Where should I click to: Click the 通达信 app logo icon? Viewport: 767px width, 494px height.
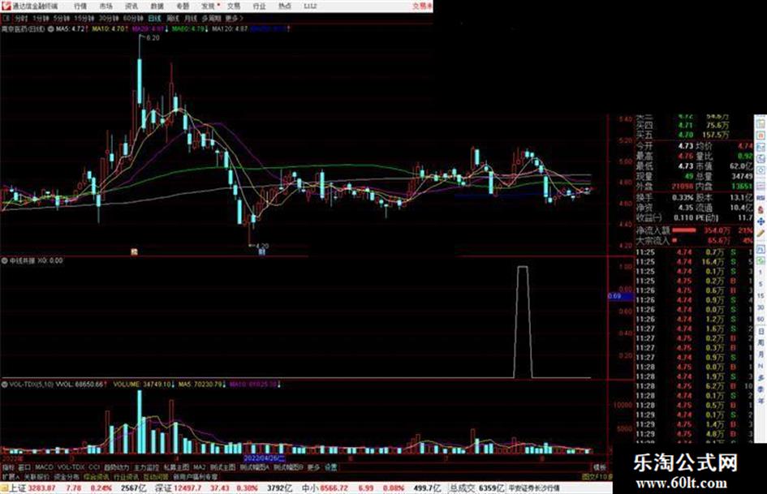(x=6, y=6)
